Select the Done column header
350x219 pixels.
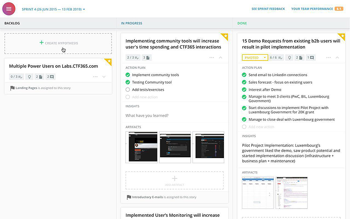pyautogui.click(x=242, y=23)
